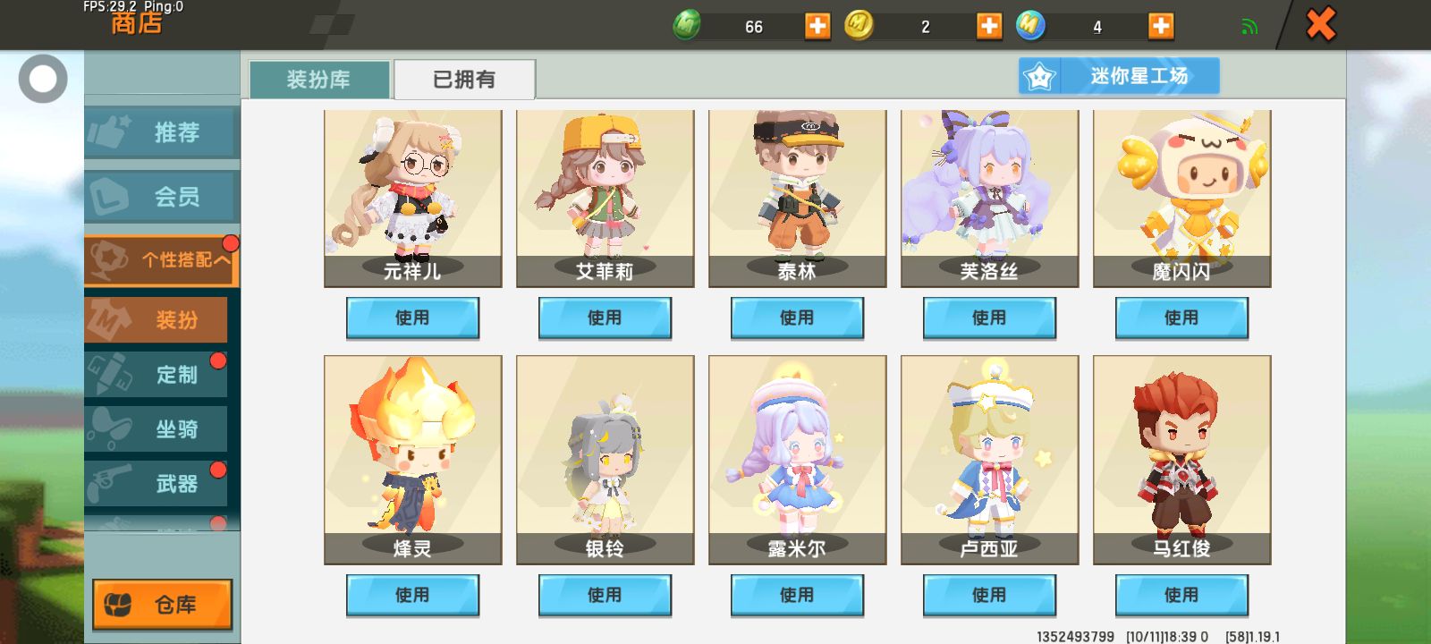Image resolution: width=1431 pixels, height=644 pixels.
Task: Use the 元祥儿 skin
Action: tap(412, 318)
